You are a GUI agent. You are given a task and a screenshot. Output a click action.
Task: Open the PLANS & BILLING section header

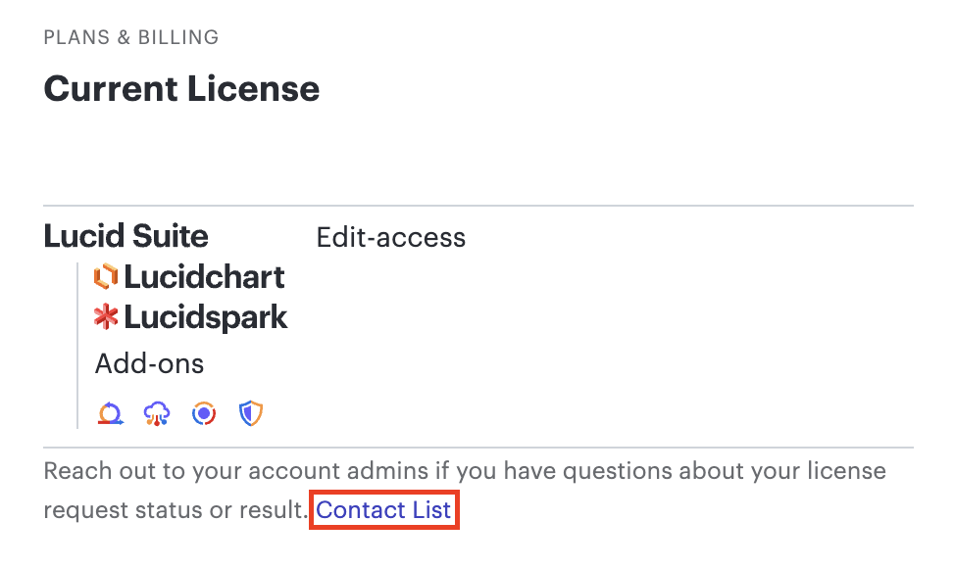point(130,37)
